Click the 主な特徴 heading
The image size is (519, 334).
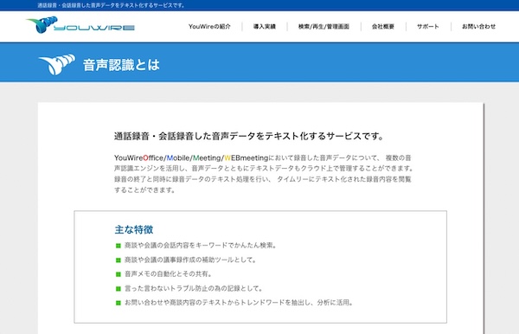pyautogui.click(x=134, y=229)
